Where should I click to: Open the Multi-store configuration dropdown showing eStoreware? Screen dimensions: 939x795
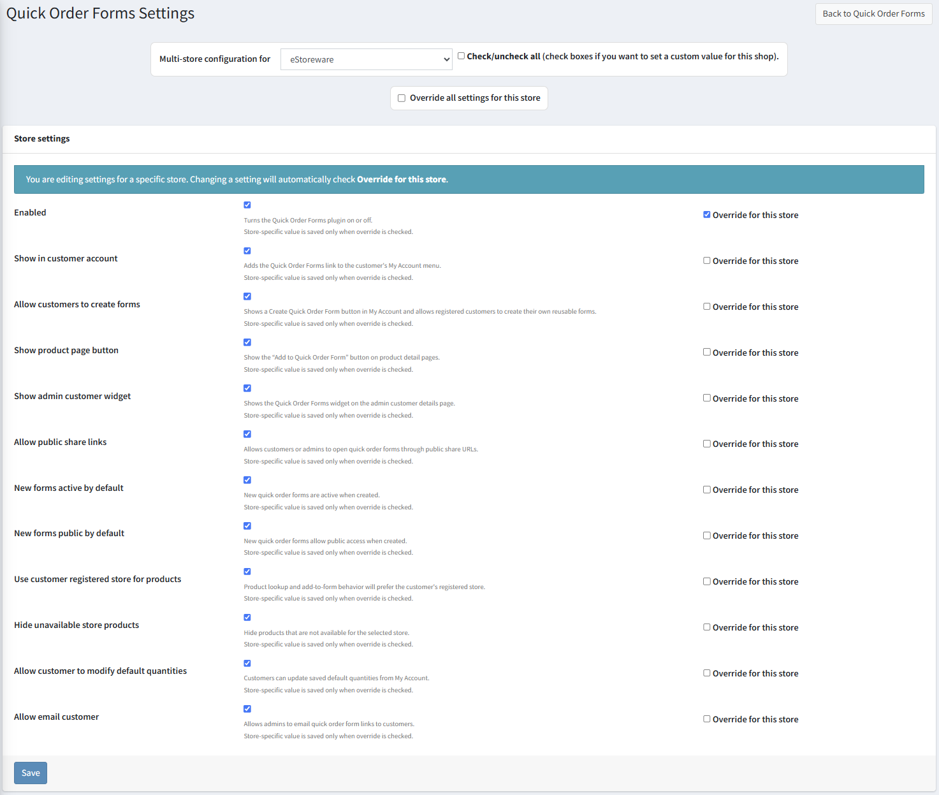click(367, 59)
